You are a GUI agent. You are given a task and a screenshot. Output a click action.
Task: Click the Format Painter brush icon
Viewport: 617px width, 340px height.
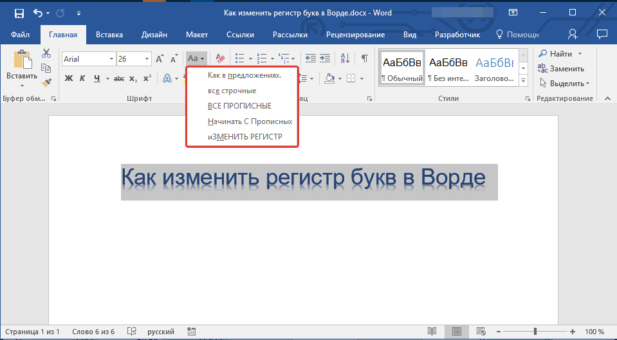(46, 82)
